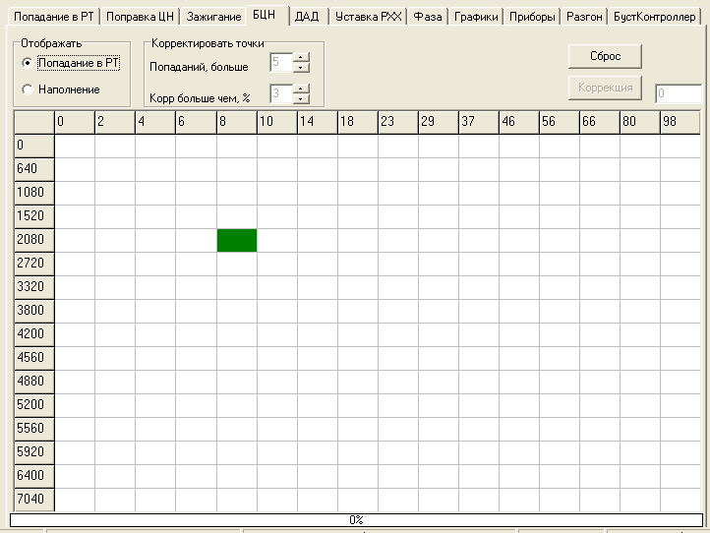Open the Попадание в РТ tab
This screenshot has height=533, width=710.
pos(53,17)
